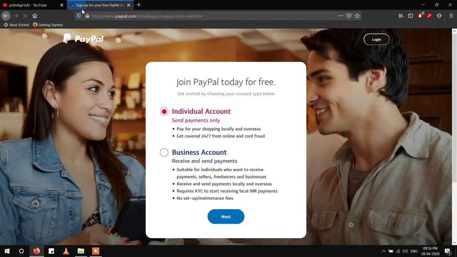This screenshot has width=457, height=257.
Task: Click the PayPal logo
Action: [83, 39]
